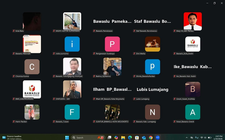
Task: Show hidden system tray icons
Action: (x=187, y=138)
